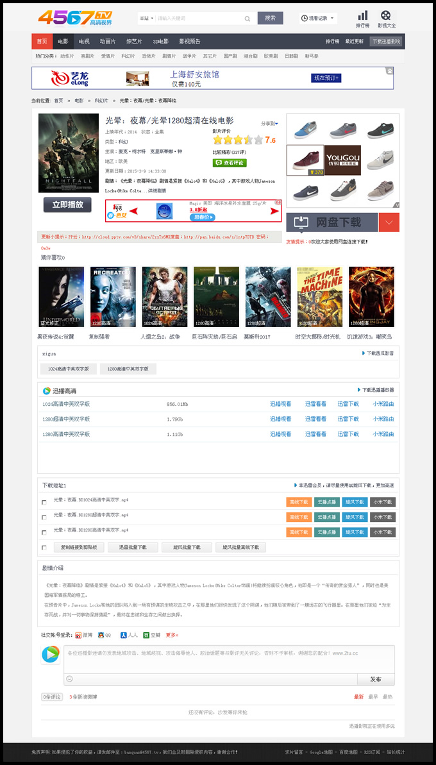Viewport: 436px width, 765px height.
Task: Click the 网盘下载 button
Action: (x=332, y=223)
